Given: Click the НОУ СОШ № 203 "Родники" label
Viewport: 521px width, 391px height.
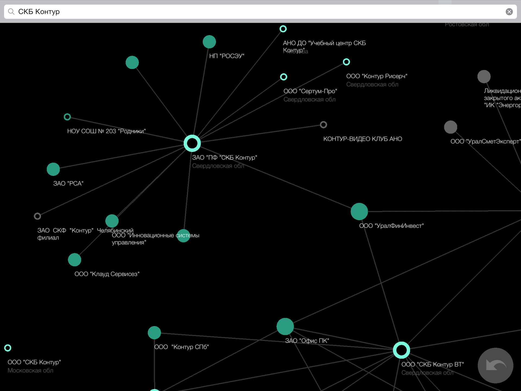Looking at the screenshot, I should click(107, 131).
